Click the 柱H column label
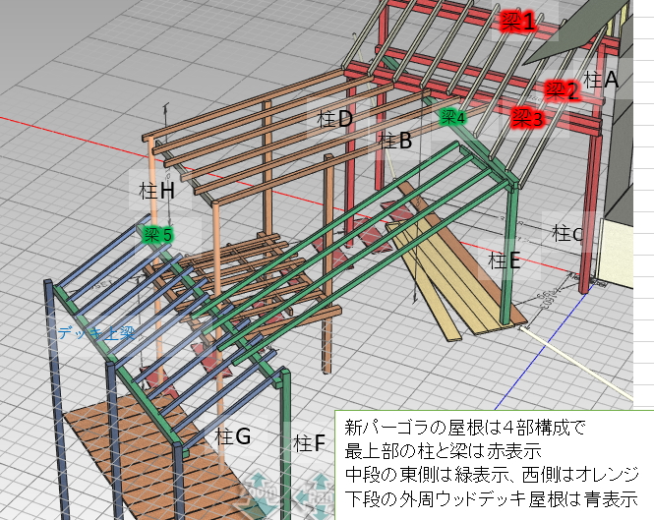The width and height of the screenshot is (654, 520). pyautogui.click(x=153, y=191)
